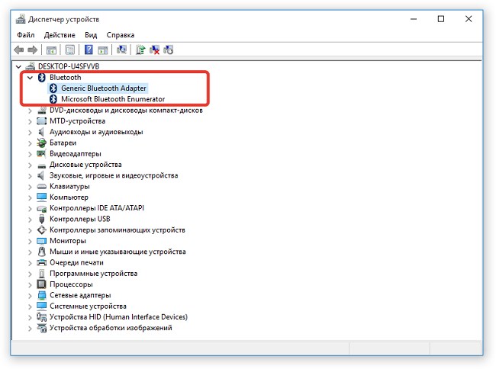Click the Microsoft Bluetooth Enumerator icon

53,99
